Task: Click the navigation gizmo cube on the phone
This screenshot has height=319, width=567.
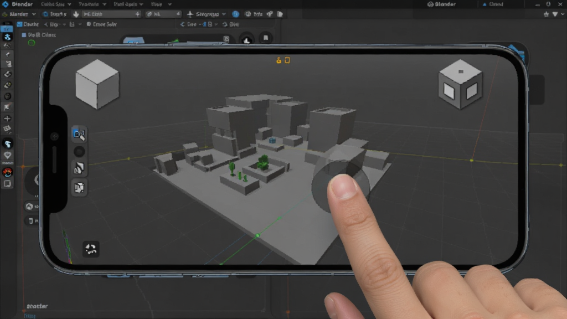Action: pyautogui.click(x=460, y=84)
